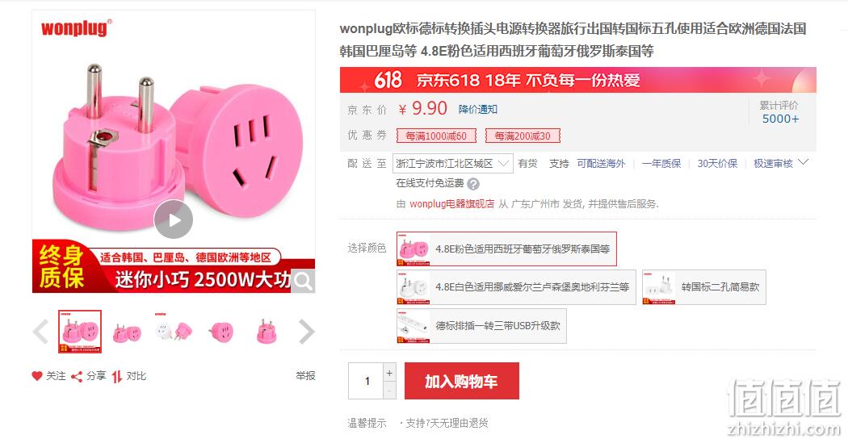Show next thumbnails with right arrow

pyautogui.click(x=307, y=331)
